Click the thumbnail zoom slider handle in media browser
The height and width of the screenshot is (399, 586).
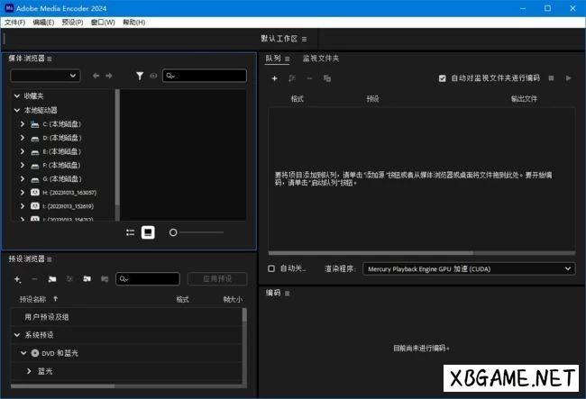pyautogui.click(x=173, y=232)
